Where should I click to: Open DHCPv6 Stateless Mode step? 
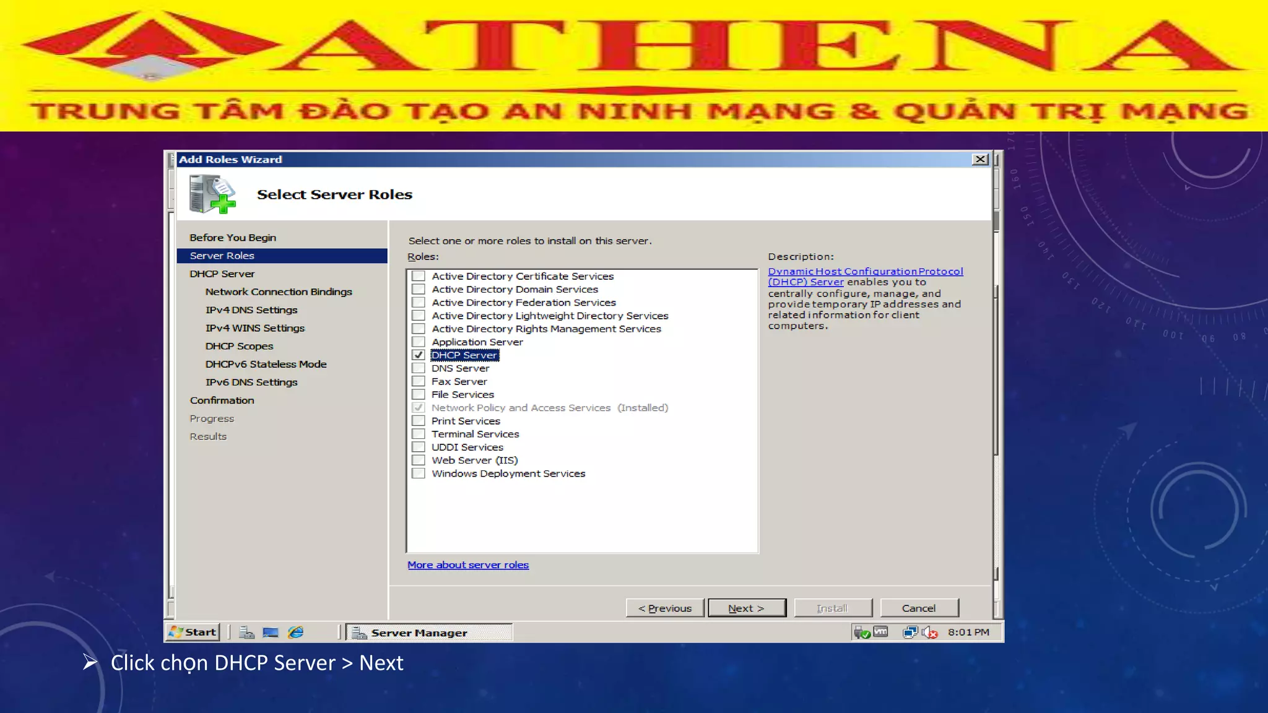[266, 364]
